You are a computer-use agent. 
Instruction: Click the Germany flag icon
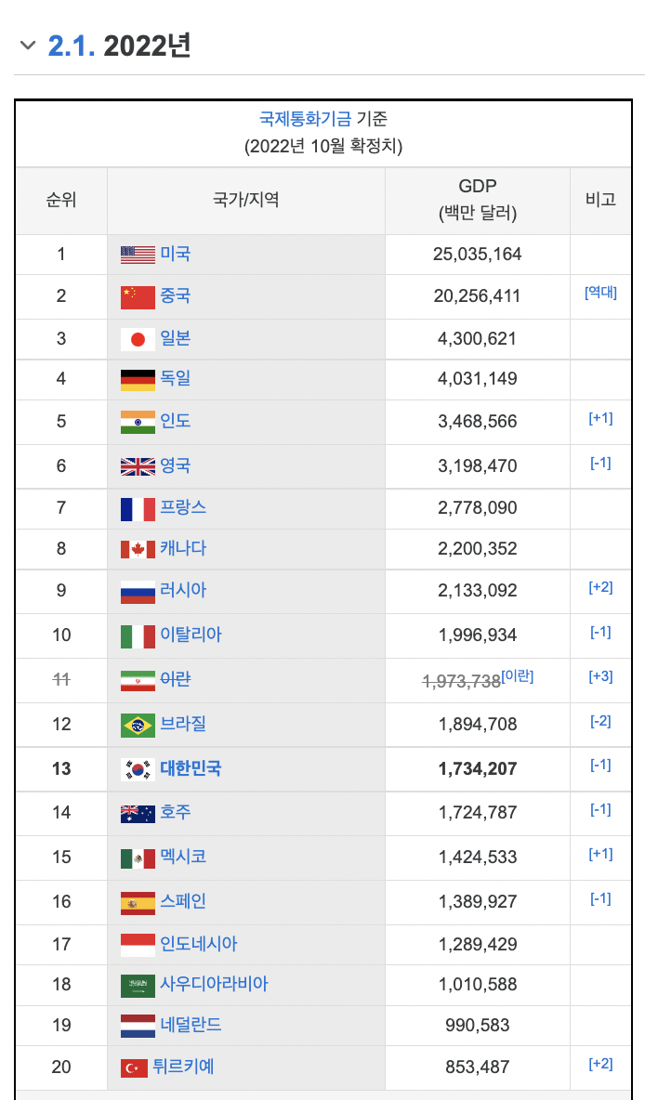click(x=138, y=379)
